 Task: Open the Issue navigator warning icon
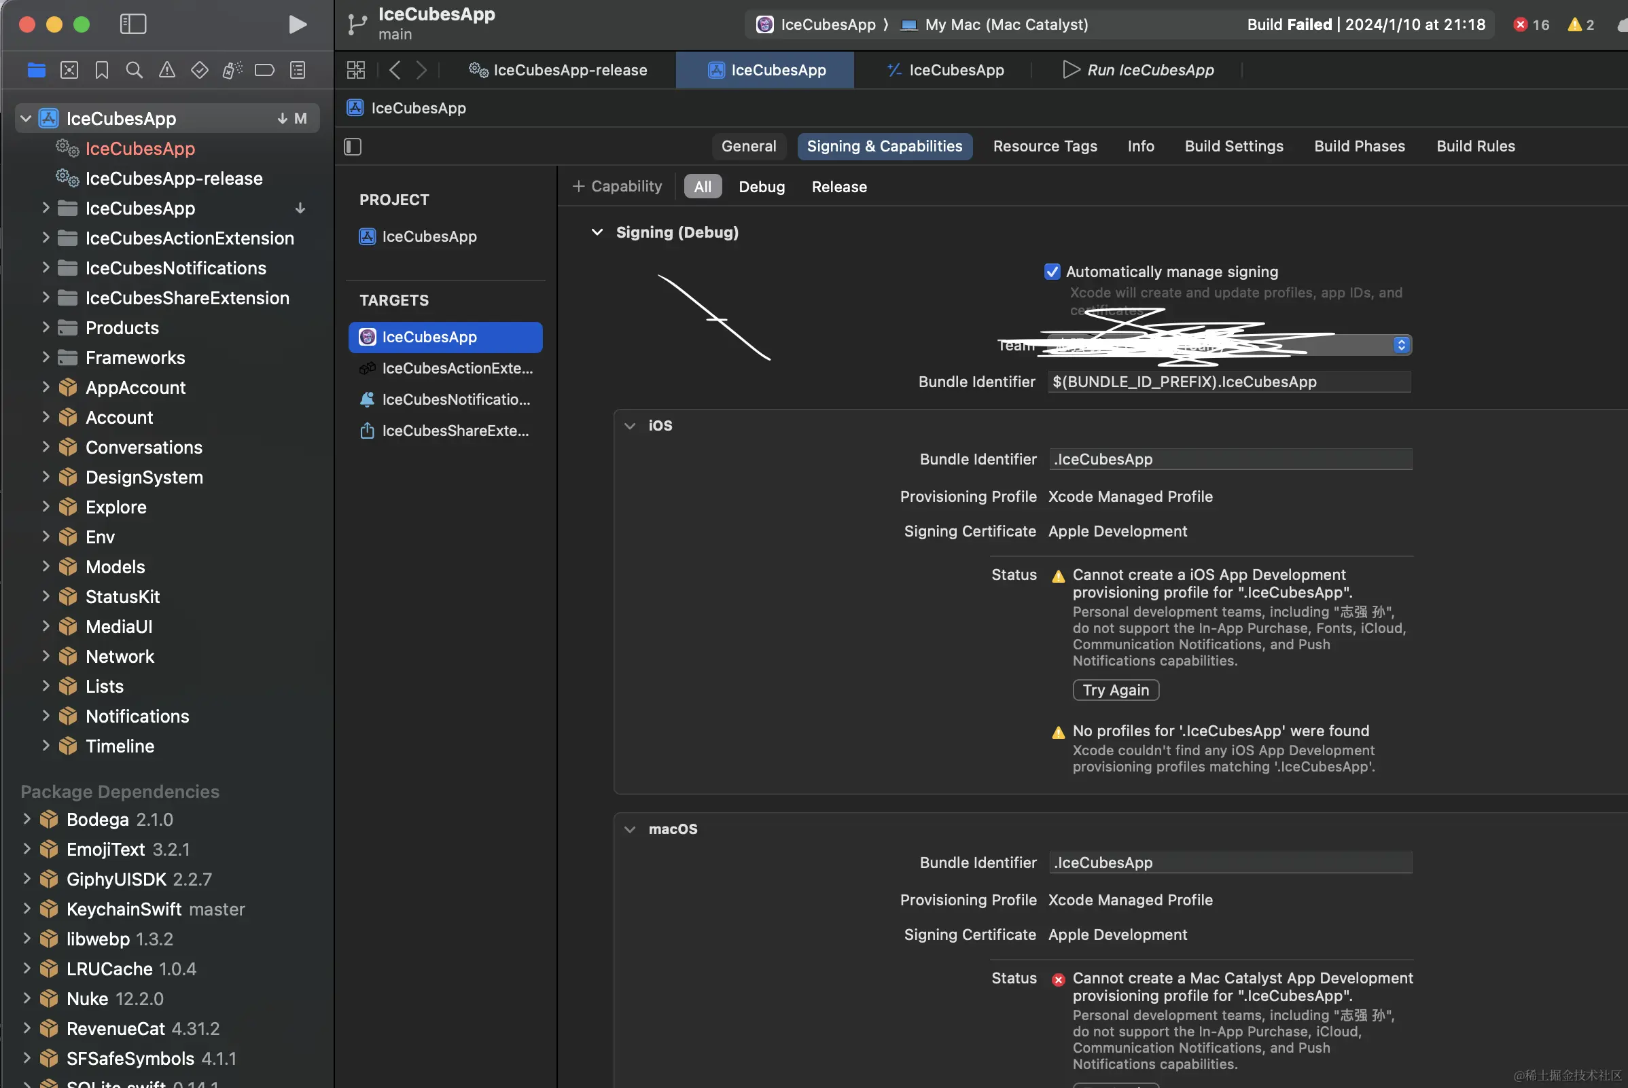[x=166, y=70]
